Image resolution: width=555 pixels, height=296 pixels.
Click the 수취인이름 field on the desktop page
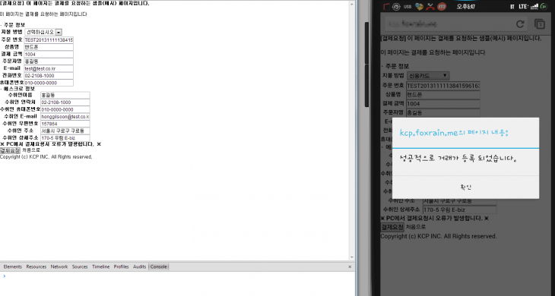(x=65, y=95)
